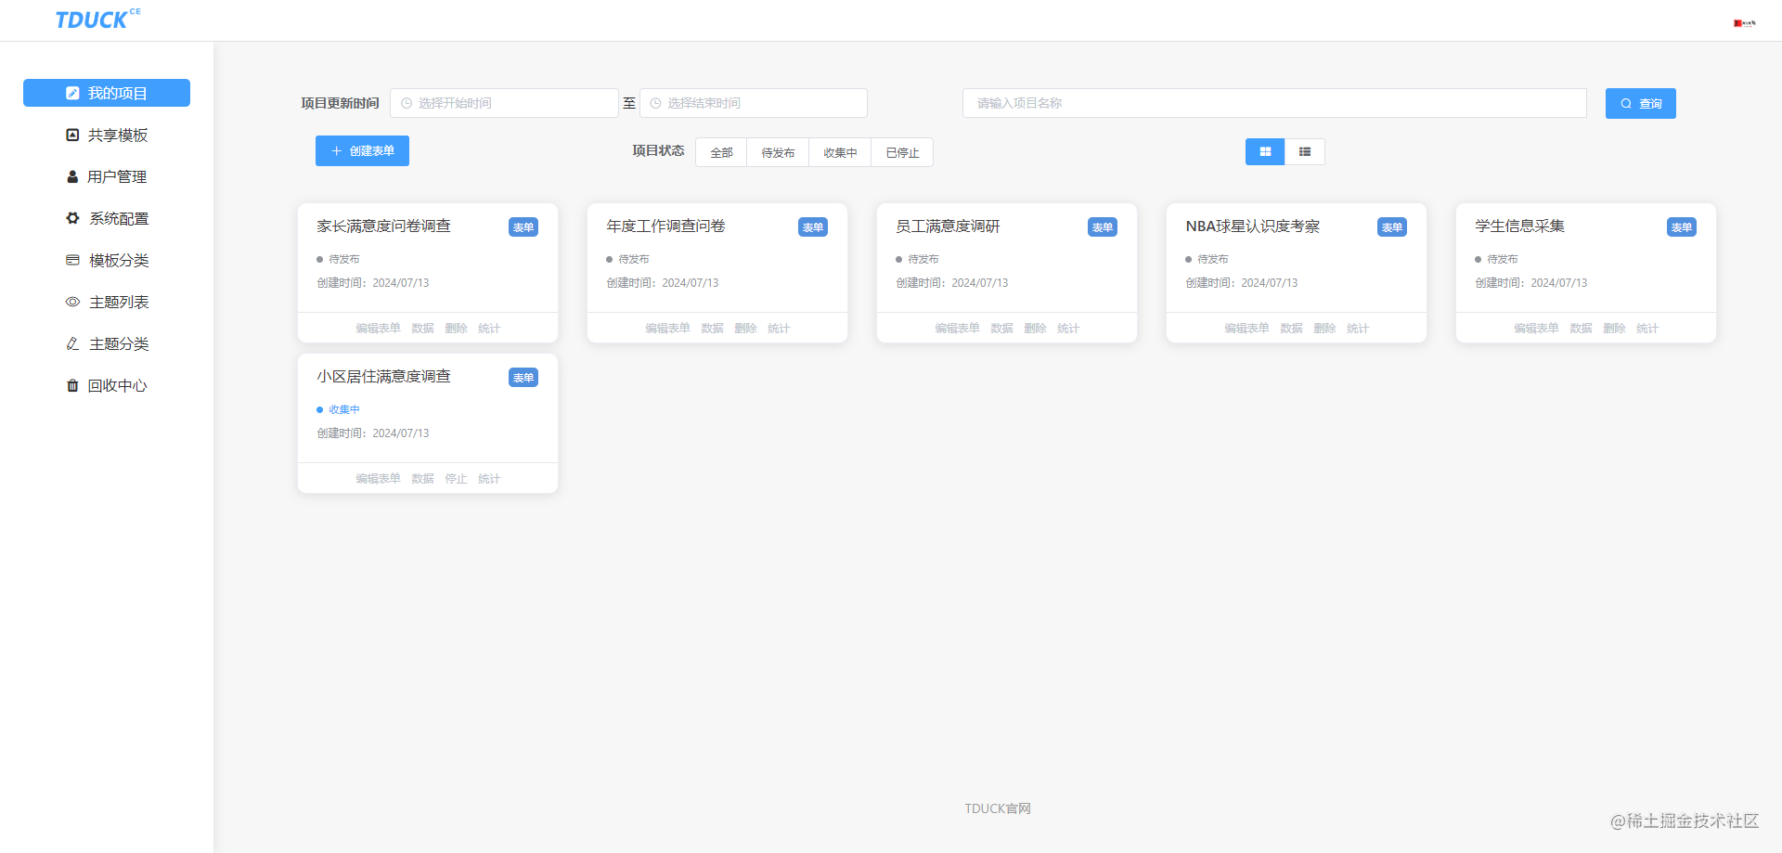Click 编辑表单 on 家长满意度问卷调查 card
1782x853 pixels.
point(378,328)
